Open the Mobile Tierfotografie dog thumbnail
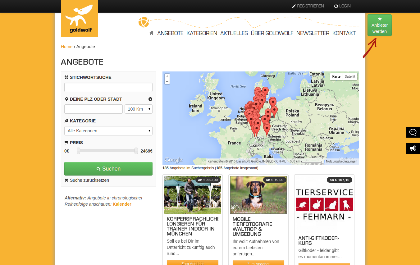 click(258, 195)
